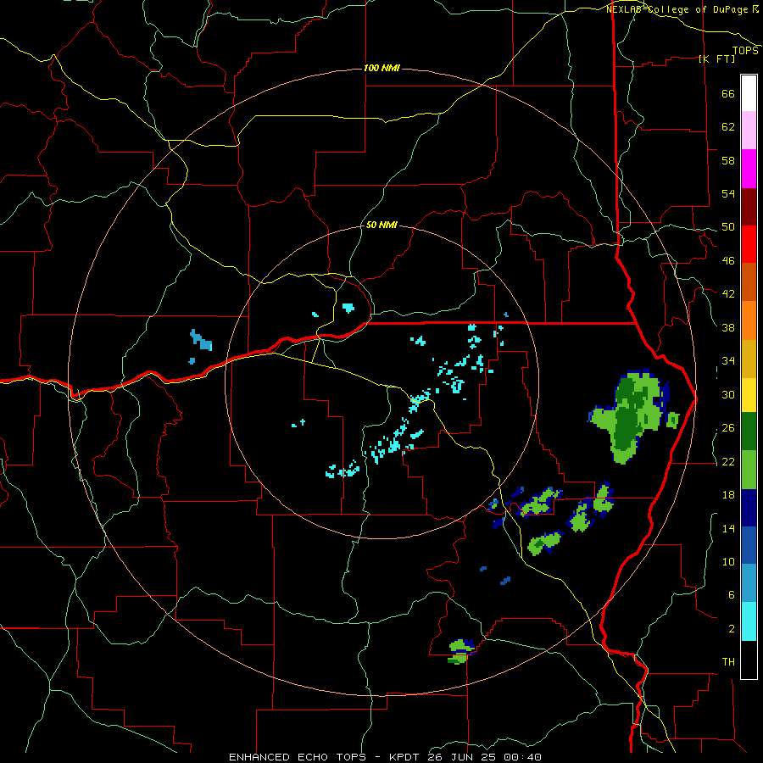Pick the light blue swatch near 6
Image resolution: width=763 pixels, height=763 pixels.
coord(749,583)
